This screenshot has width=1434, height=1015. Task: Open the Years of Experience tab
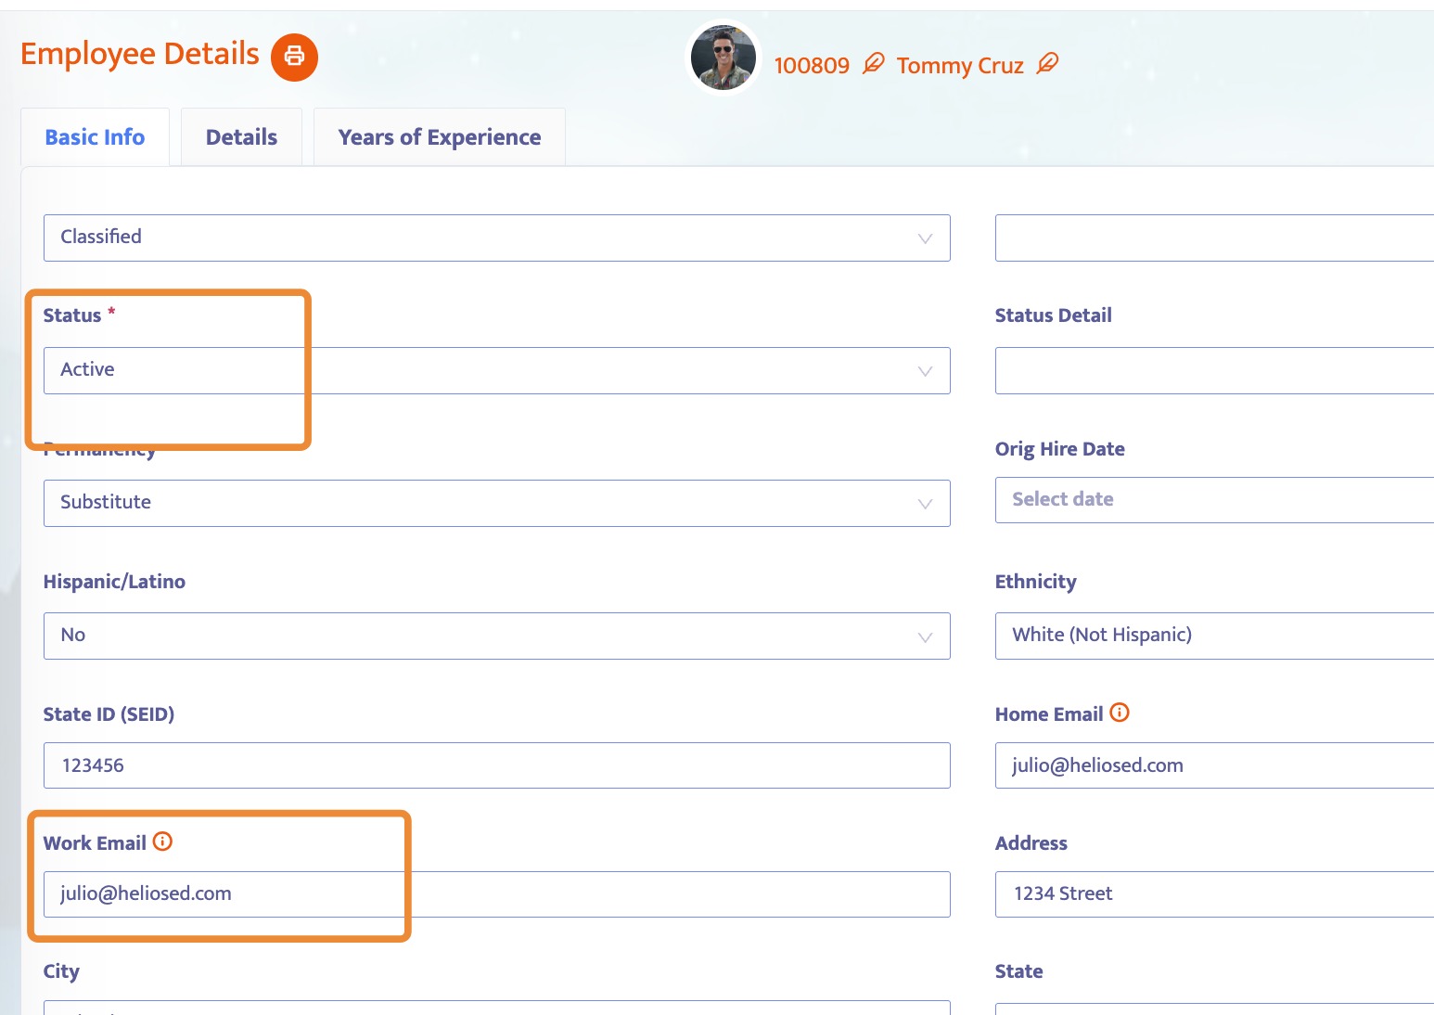coord(440,137)
